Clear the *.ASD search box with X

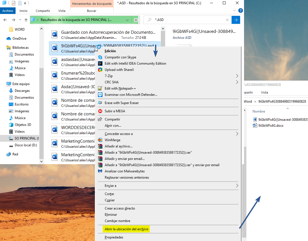227,20
